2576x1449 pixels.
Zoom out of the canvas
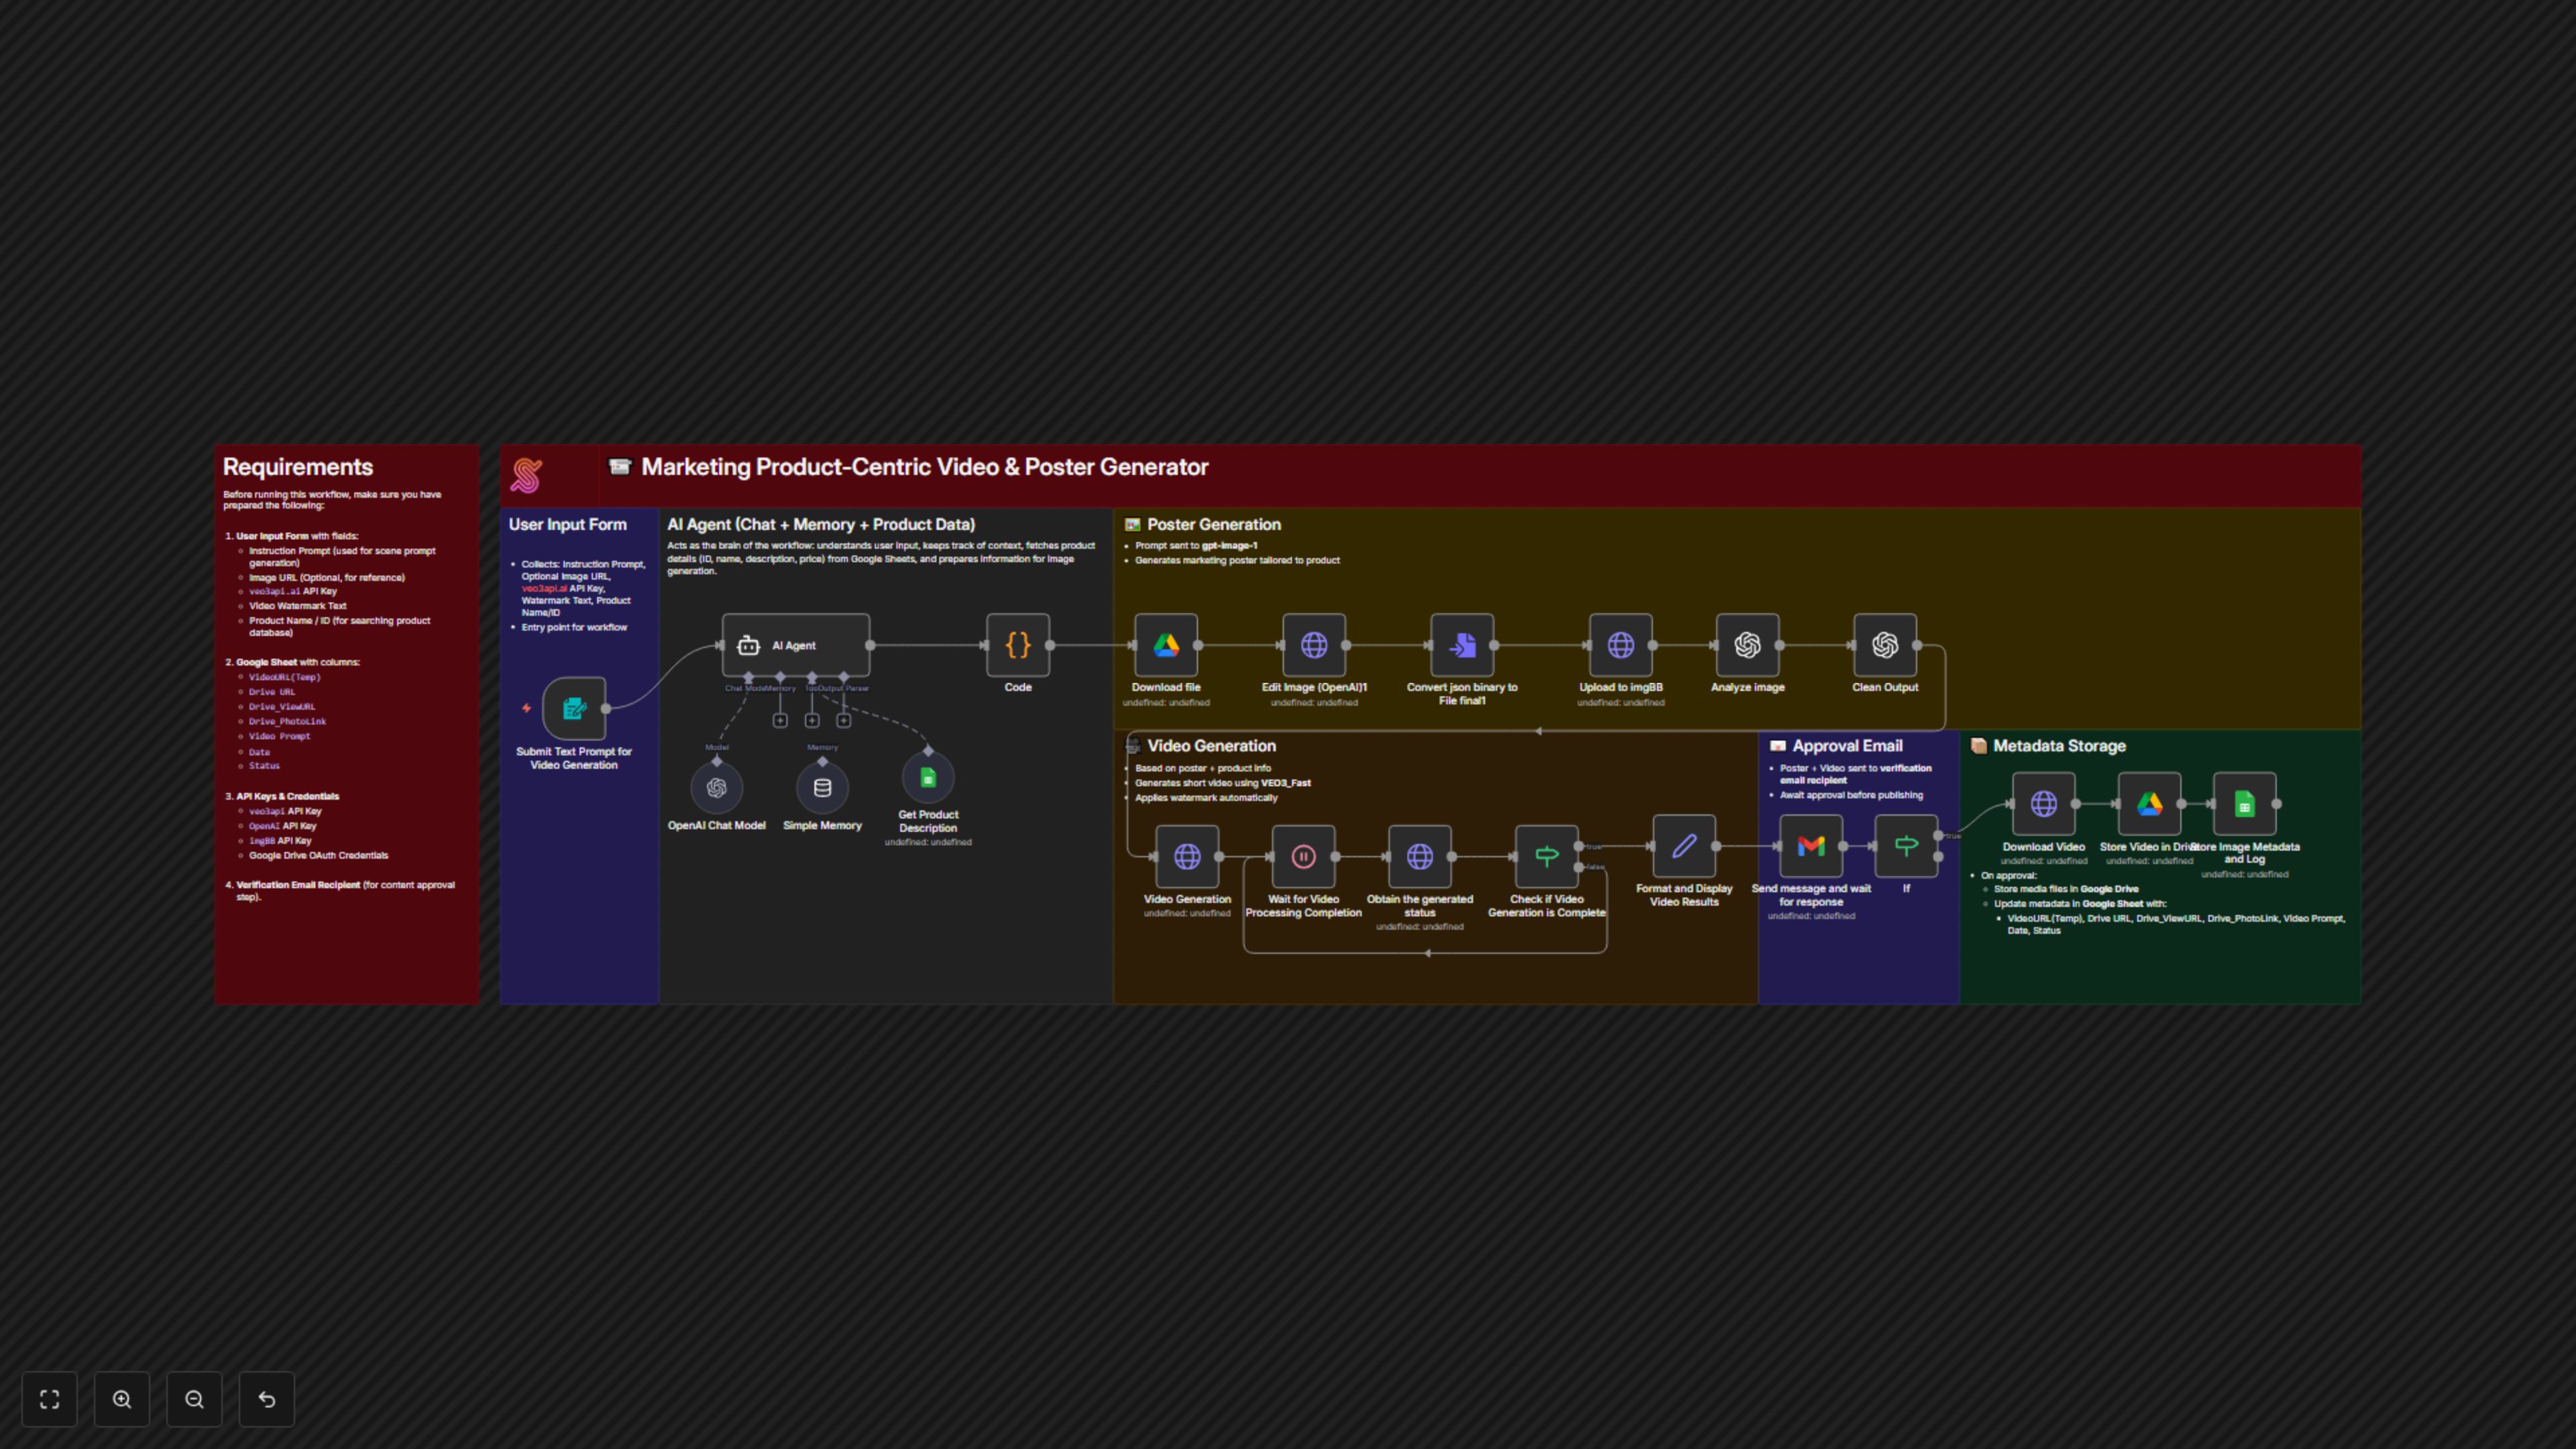coord(194,1399)
